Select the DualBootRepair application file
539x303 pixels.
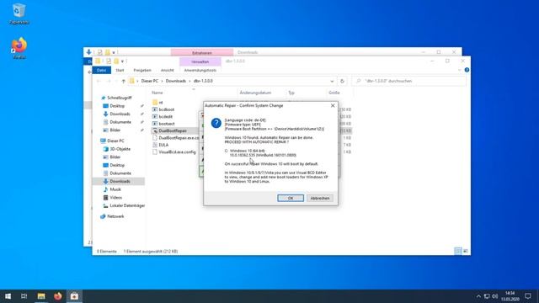pyautogui.click(x=173, y=131)
